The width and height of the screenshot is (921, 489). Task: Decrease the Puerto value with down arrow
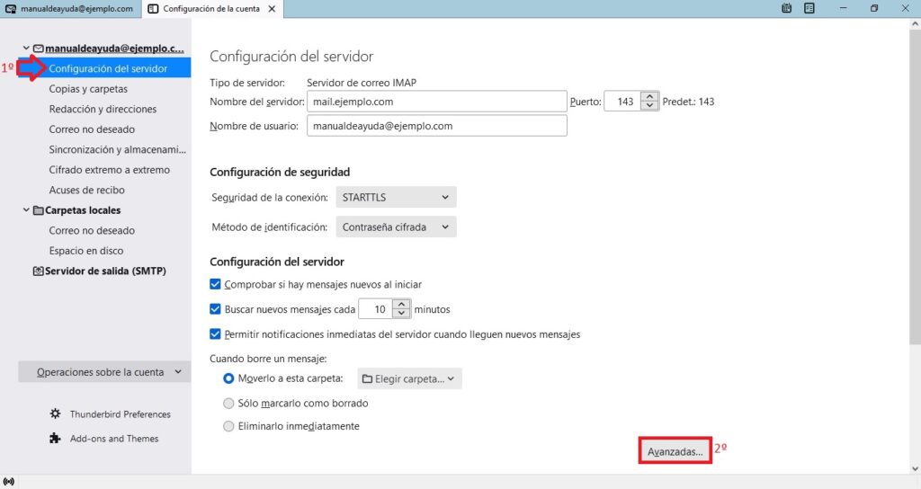[649, 106]
